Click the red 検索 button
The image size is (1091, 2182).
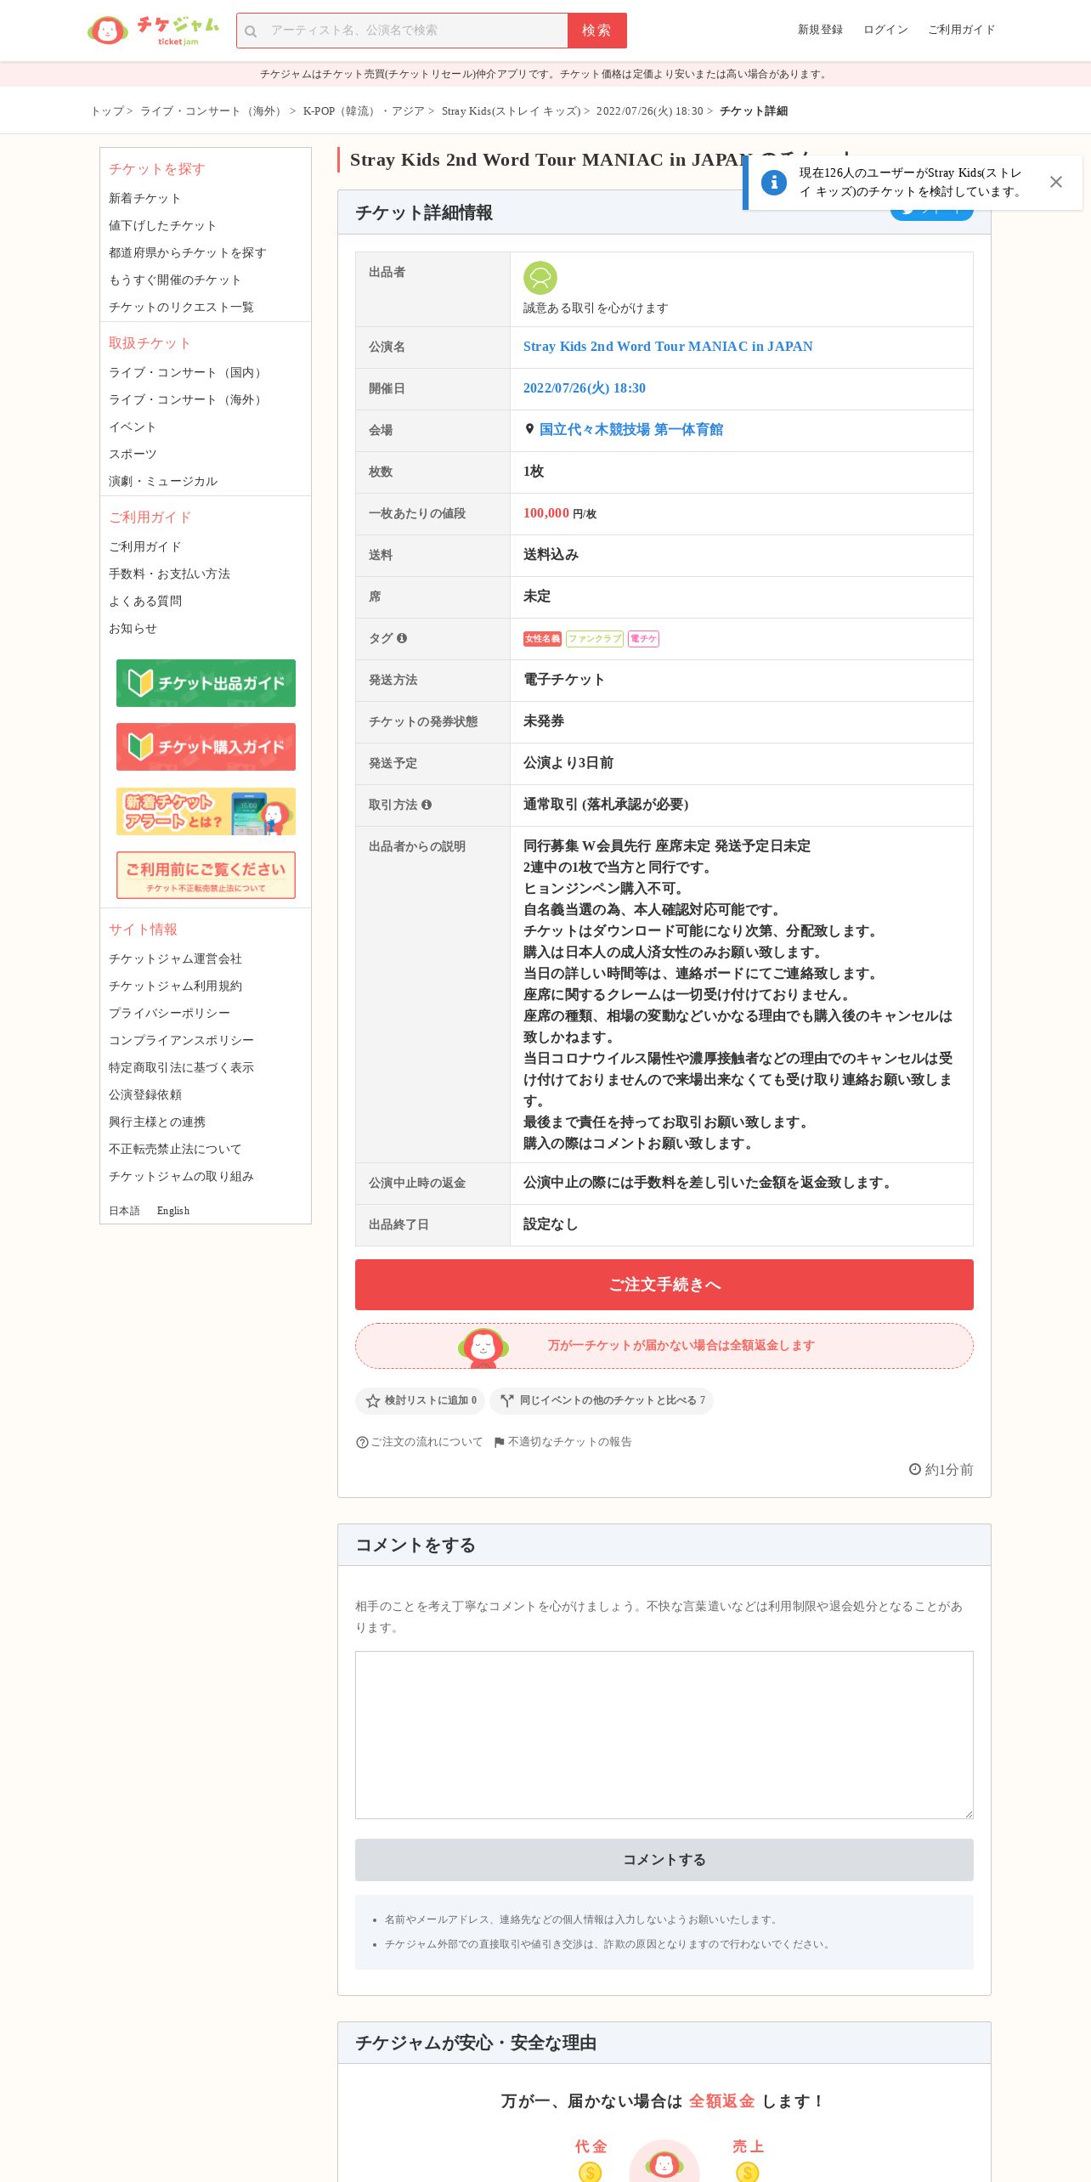pyautogui.click(x=597, y=31)
